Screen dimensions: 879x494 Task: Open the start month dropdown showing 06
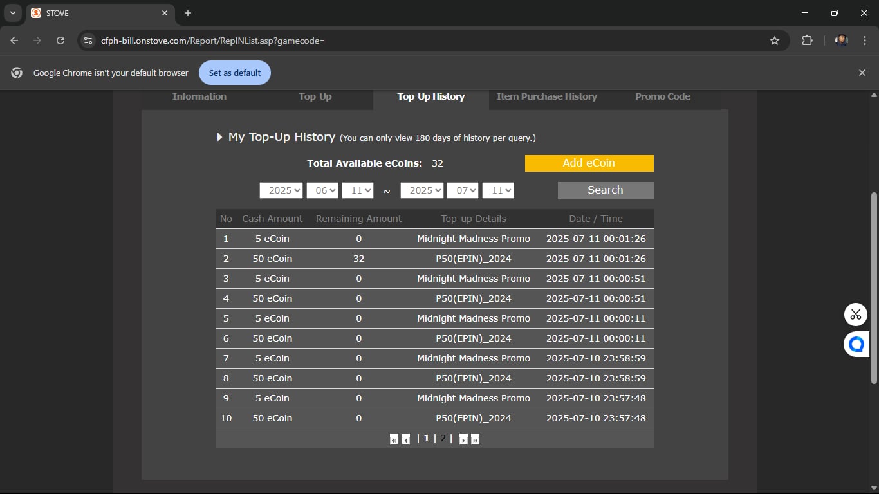tap(322, 190)
